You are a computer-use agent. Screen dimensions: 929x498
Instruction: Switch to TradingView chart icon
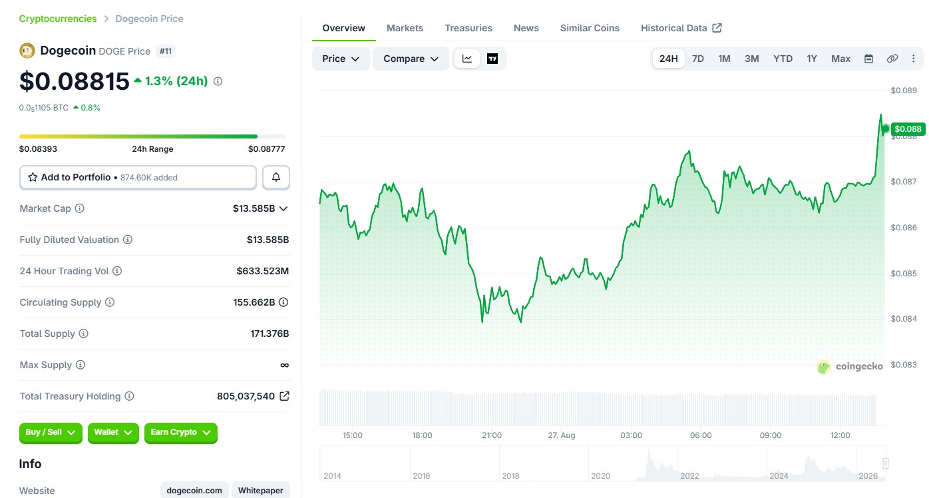(x=492, y=59)
